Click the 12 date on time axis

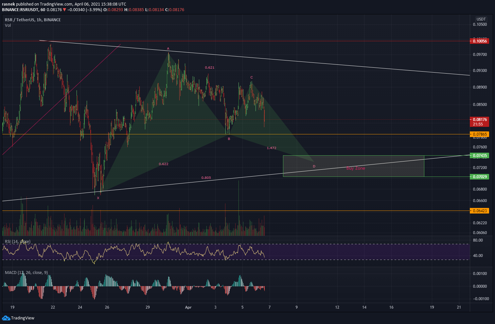click(x=337, y=307)
